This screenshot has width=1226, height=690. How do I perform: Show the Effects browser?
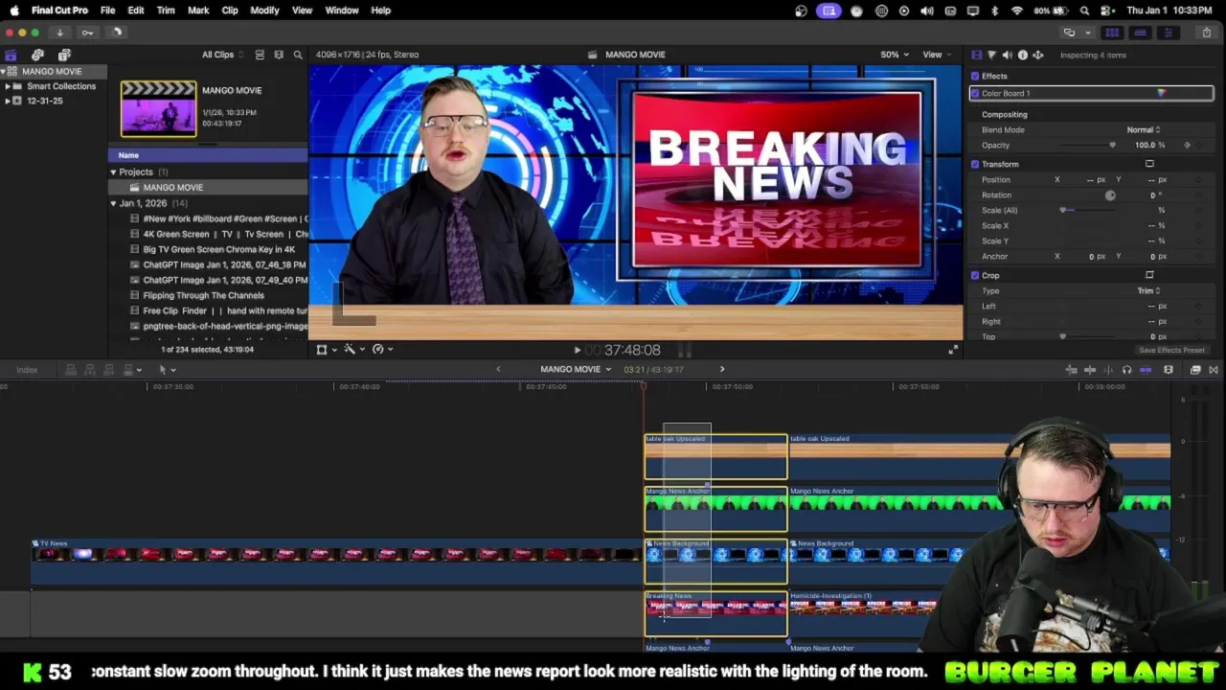coord(1195,370)
